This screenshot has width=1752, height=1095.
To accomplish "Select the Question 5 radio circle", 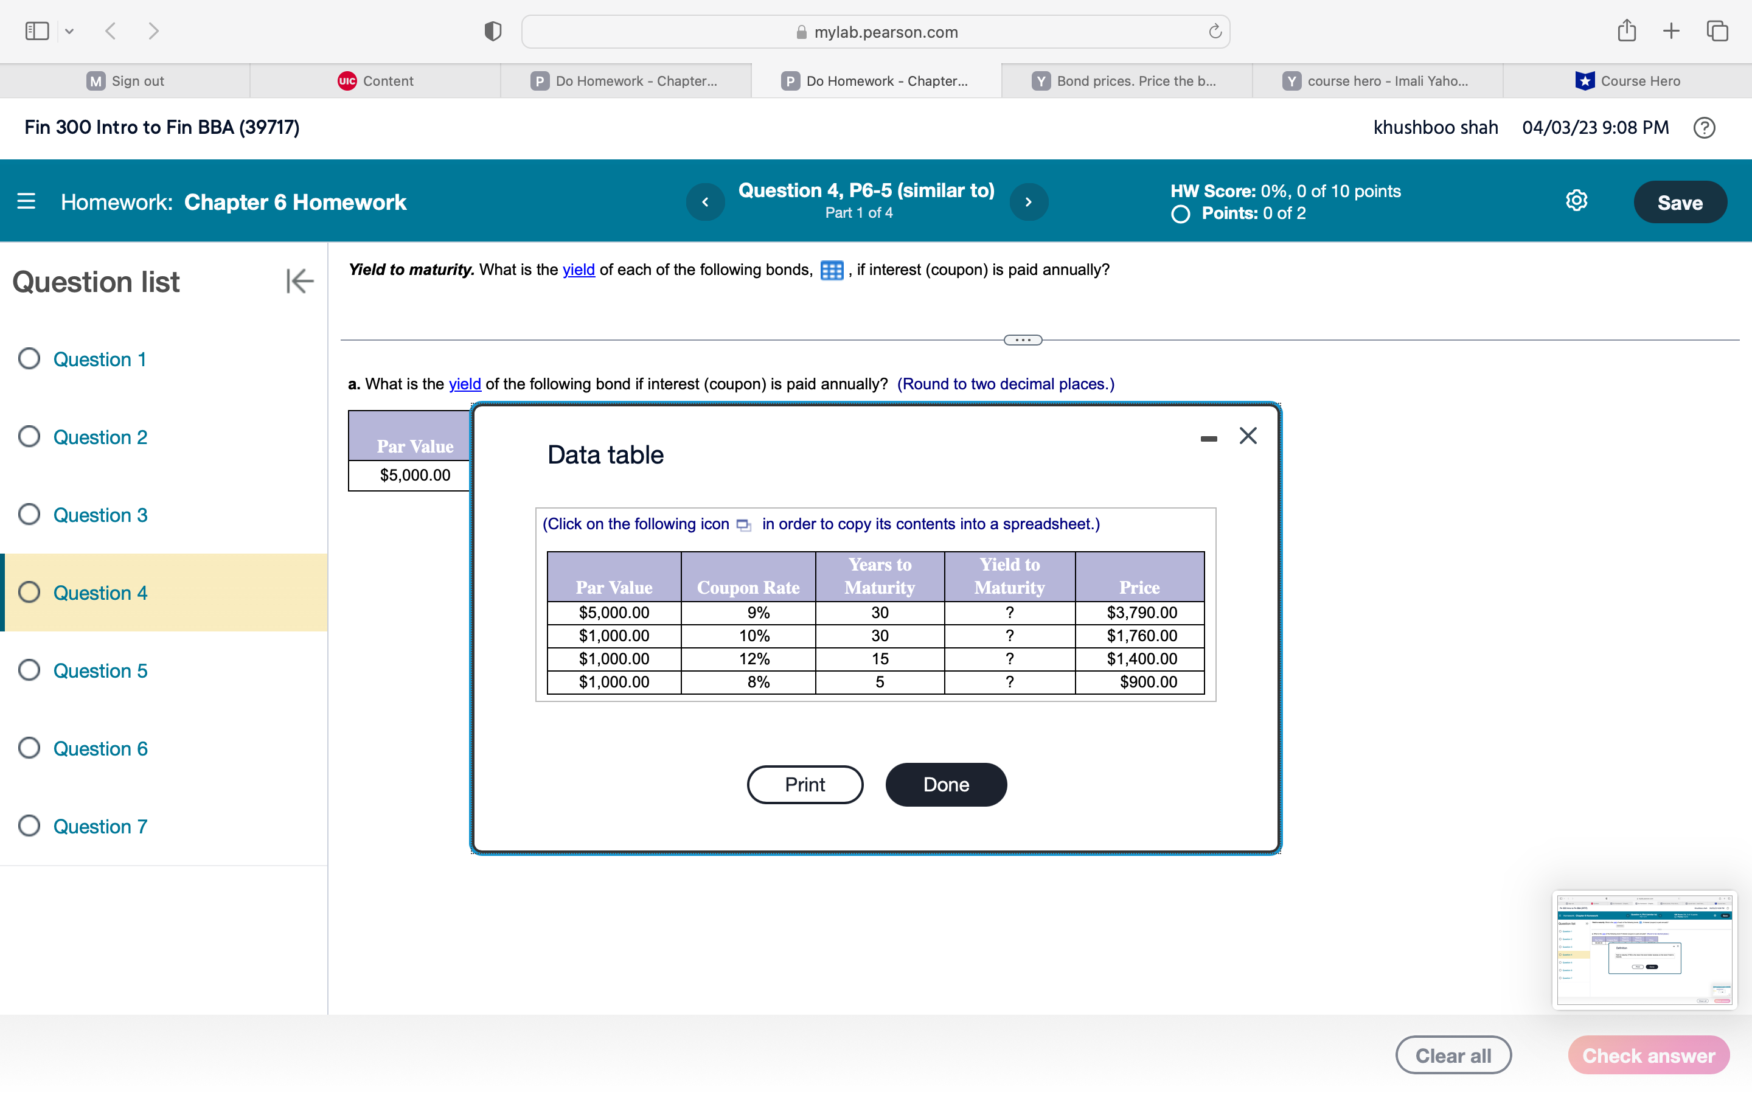I will (x=29, y=670).
